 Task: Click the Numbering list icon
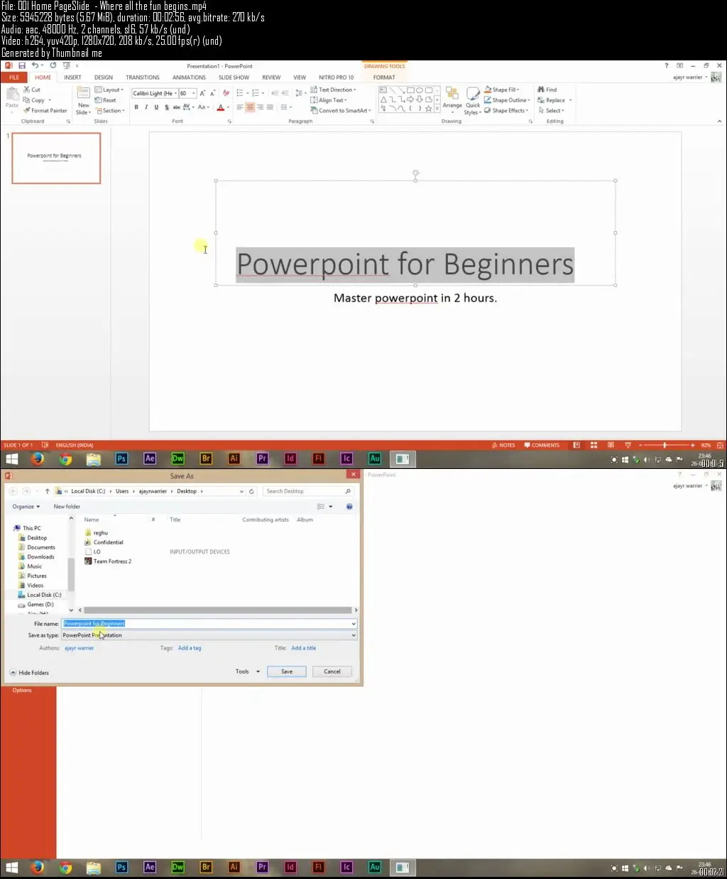(x=256, y=93)
